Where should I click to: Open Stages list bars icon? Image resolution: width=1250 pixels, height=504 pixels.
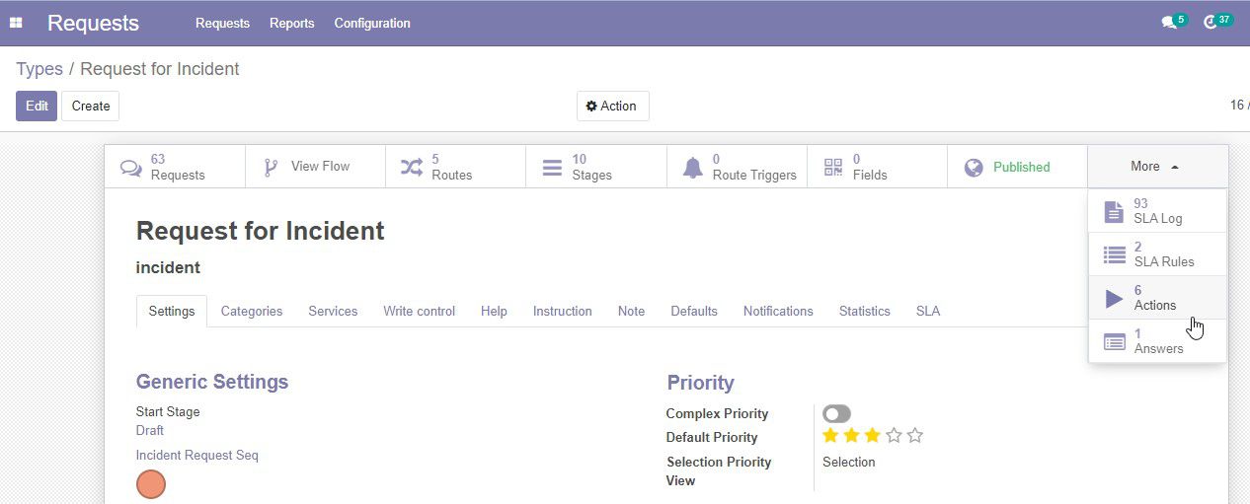click(x=552, y=168)
